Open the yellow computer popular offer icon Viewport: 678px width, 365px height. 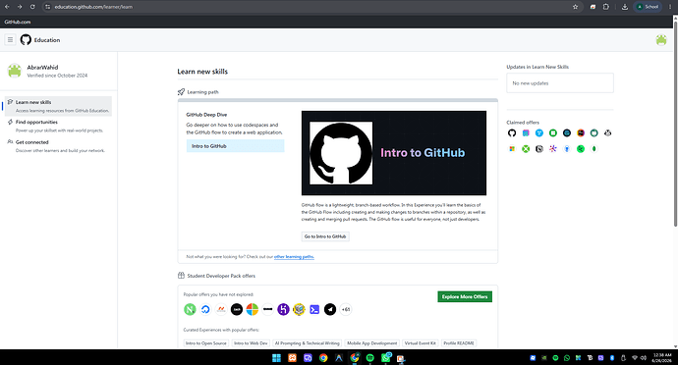pyautogui.click(x=299, y=309)
